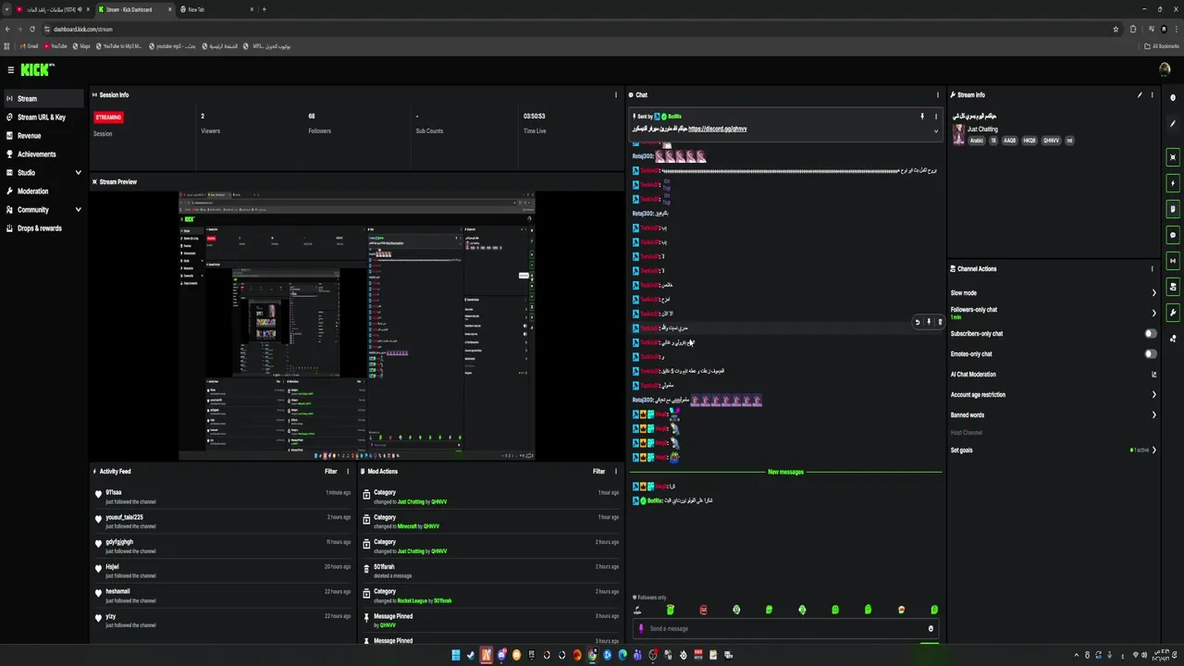1184x666 pixels.
Task: Click the stream preview video
Action: (357, 326)
